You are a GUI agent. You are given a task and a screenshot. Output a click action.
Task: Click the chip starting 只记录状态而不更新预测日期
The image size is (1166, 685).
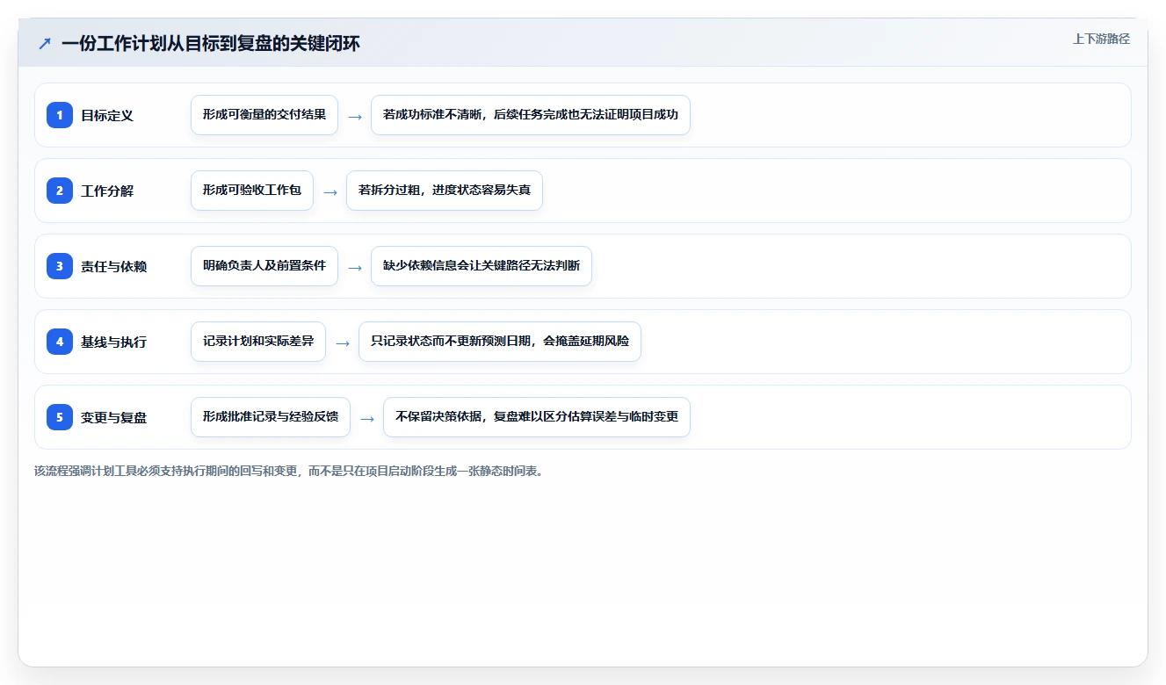500,342
